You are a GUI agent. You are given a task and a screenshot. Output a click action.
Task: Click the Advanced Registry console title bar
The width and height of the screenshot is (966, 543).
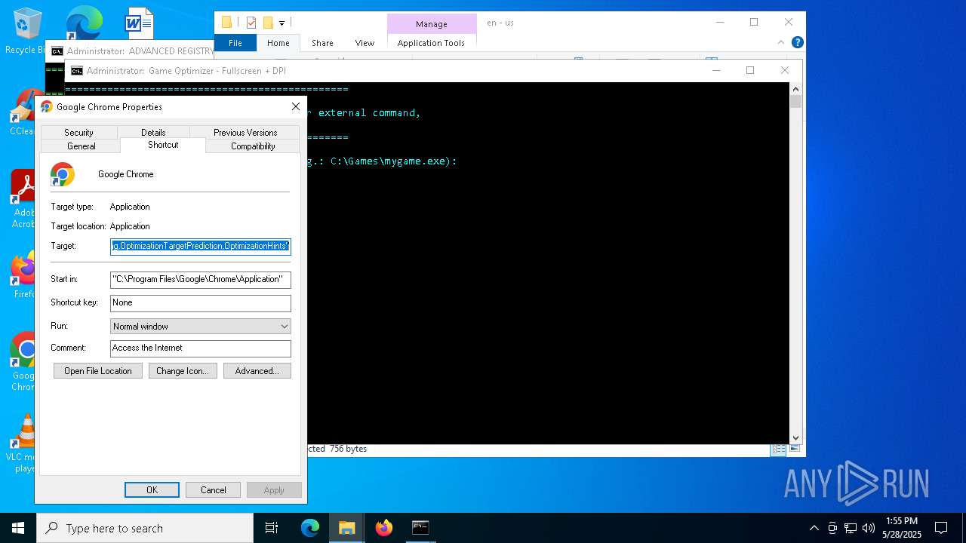point(130,51)
